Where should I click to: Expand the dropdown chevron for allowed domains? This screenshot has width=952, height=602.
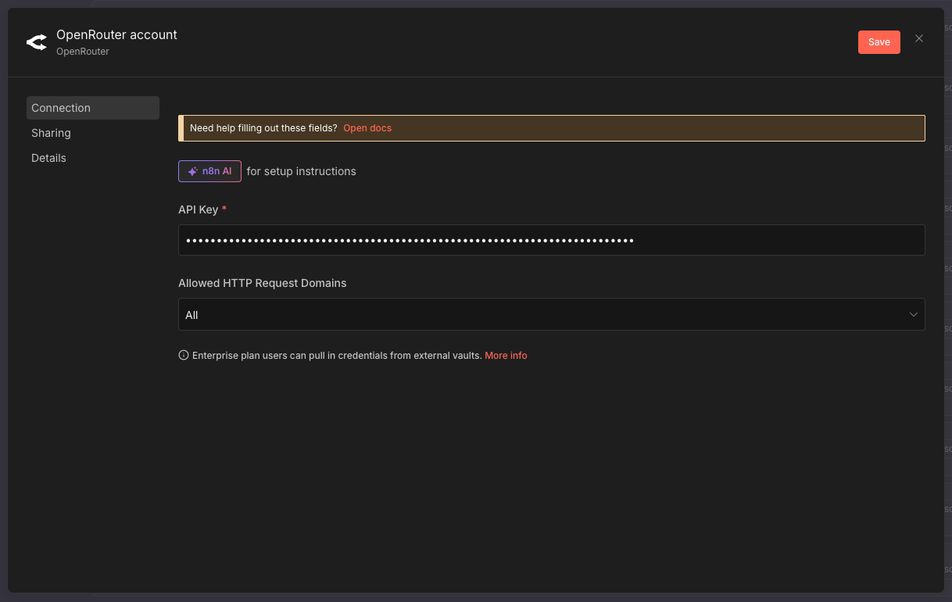coord(913,314)
